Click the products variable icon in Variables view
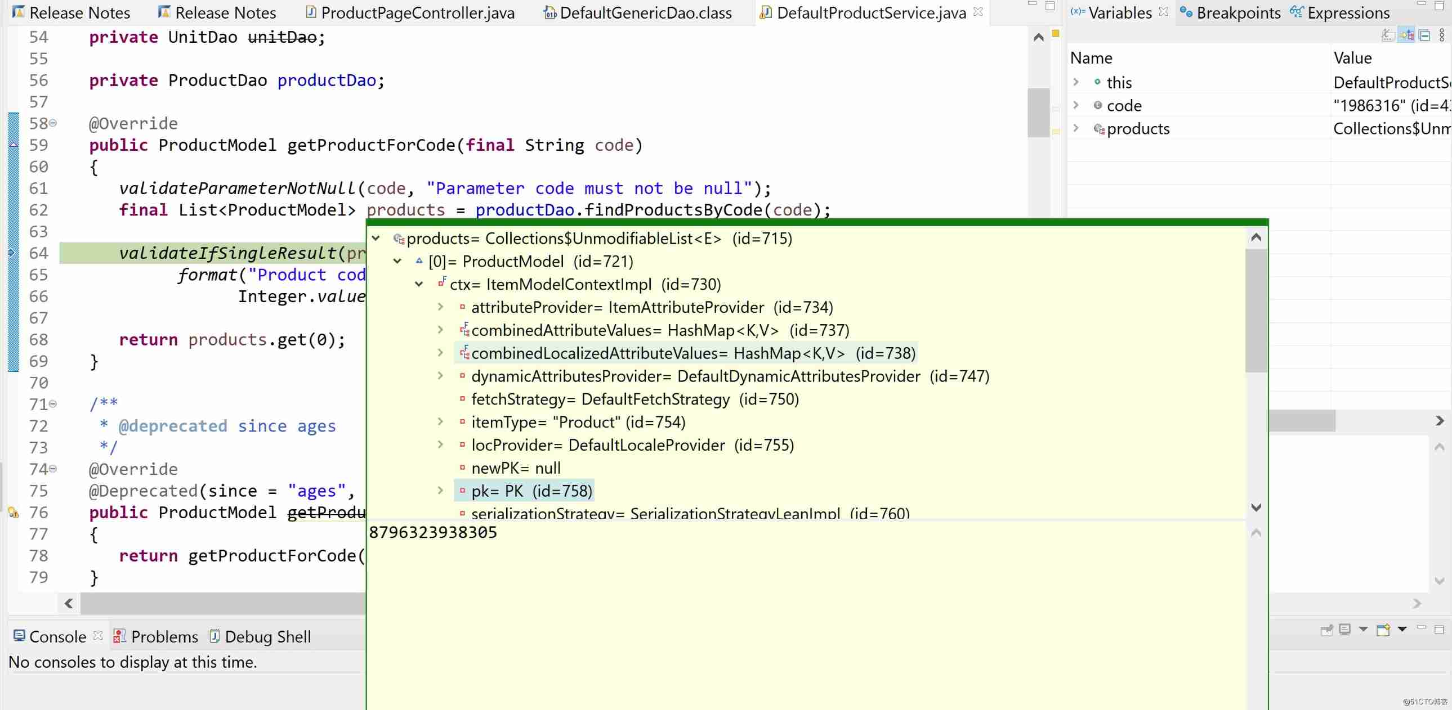Viewport: 1452px width, 710px height. coord(1098,129)
